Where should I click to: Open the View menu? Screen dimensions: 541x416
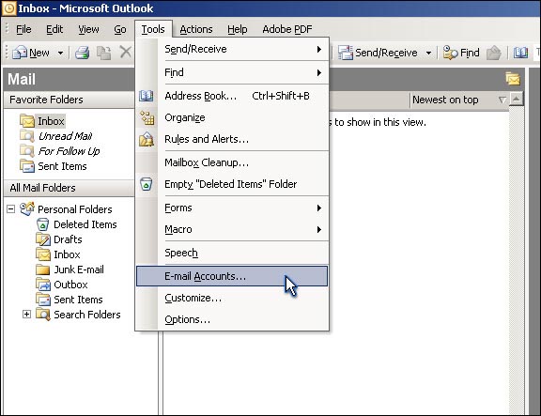coord(88,29)
